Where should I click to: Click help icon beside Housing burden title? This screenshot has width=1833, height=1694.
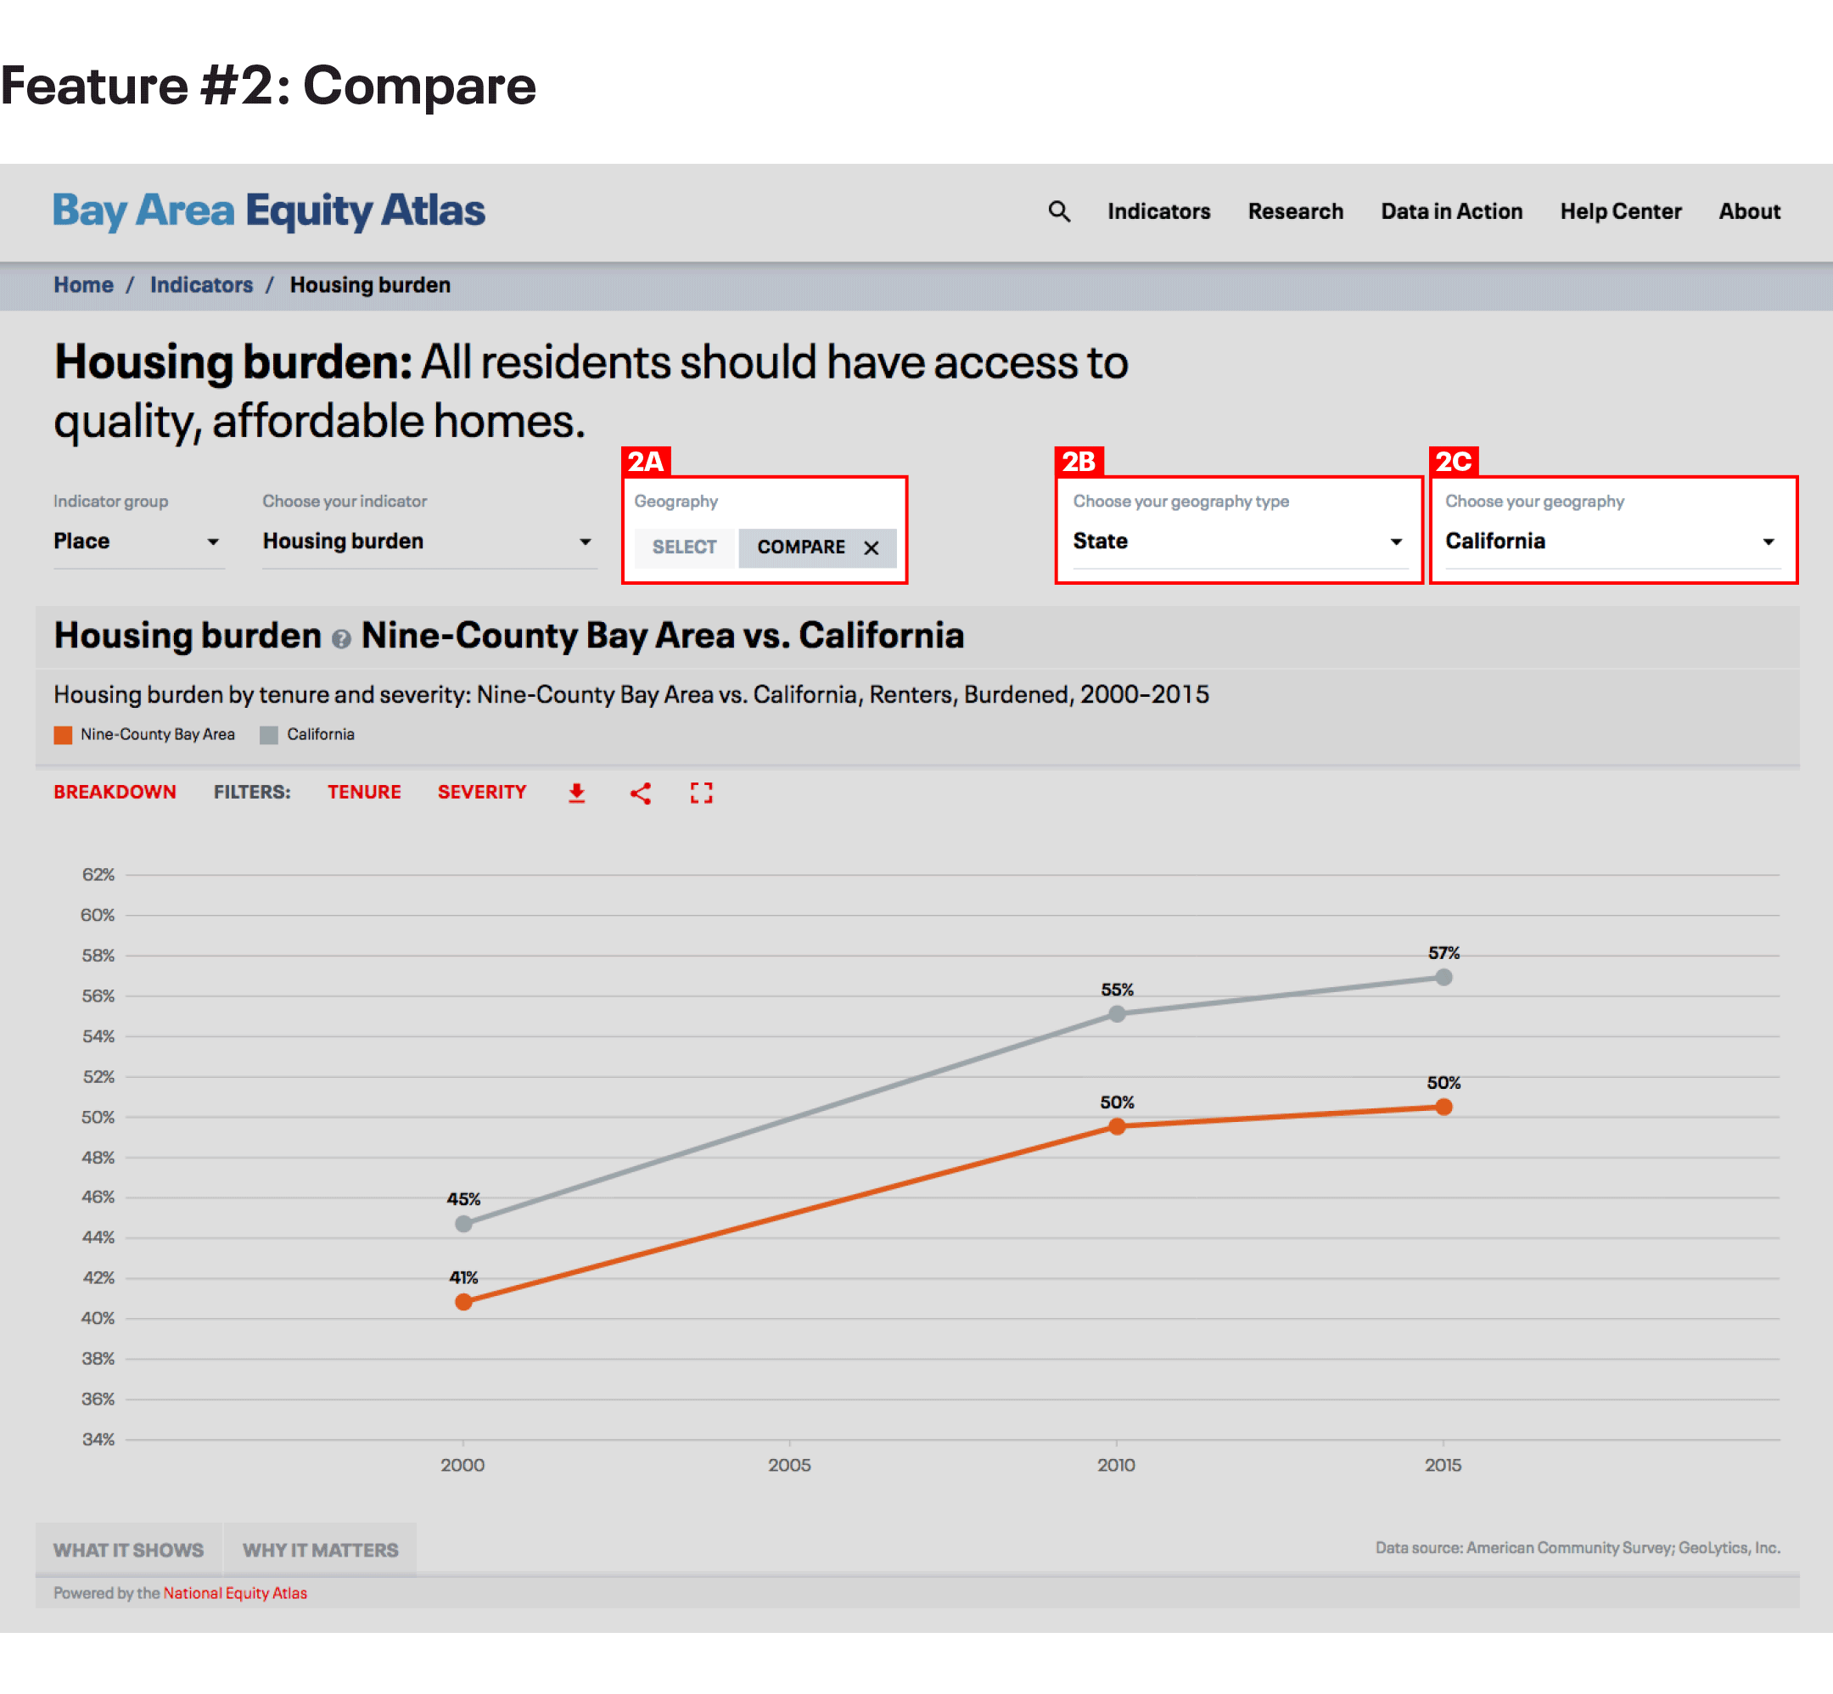tap(341, 639)
